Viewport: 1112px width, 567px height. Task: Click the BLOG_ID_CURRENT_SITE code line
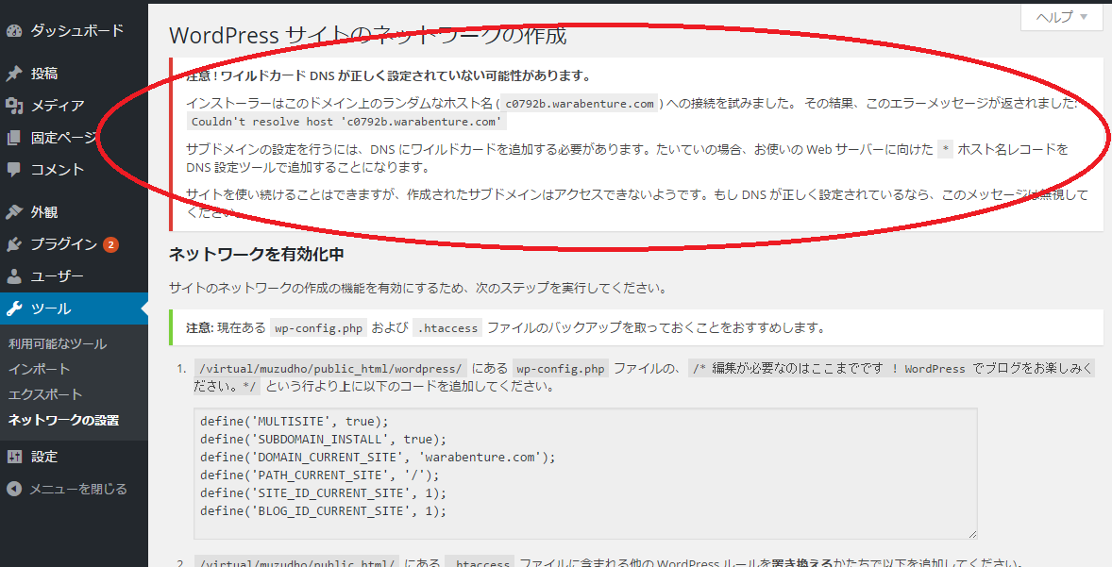point(324,510)
